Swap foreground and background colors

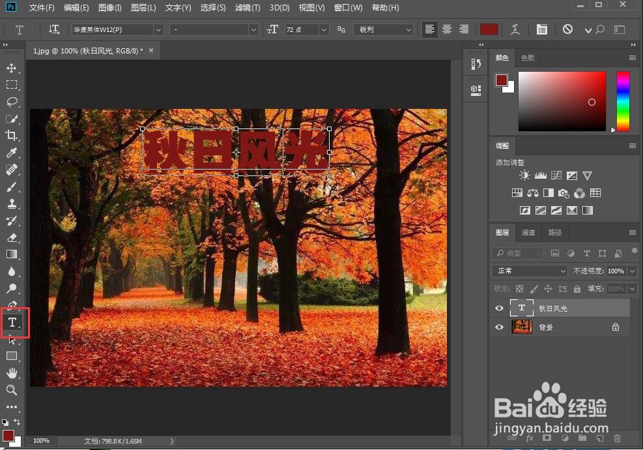tap(17, 422)
